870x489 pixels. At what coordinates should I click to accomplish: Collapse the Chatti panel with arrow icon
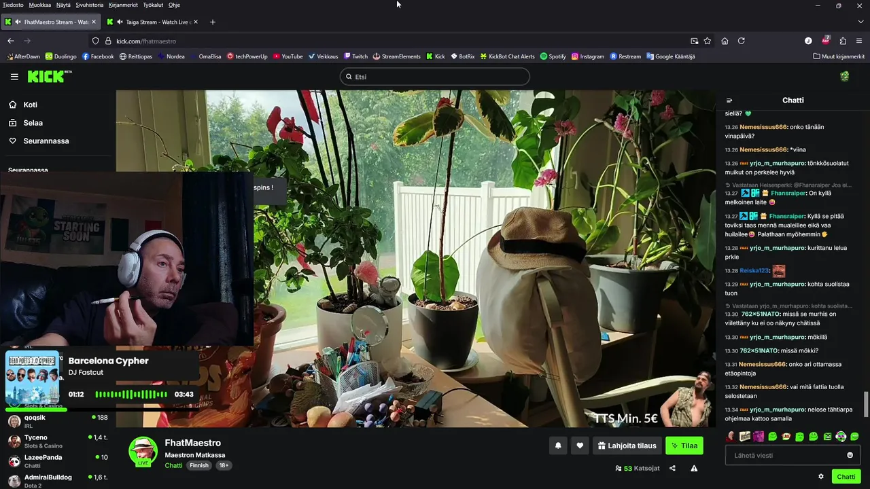(729, 101)
